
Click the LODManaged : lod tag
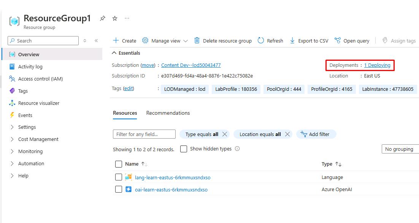coord(185,89)
